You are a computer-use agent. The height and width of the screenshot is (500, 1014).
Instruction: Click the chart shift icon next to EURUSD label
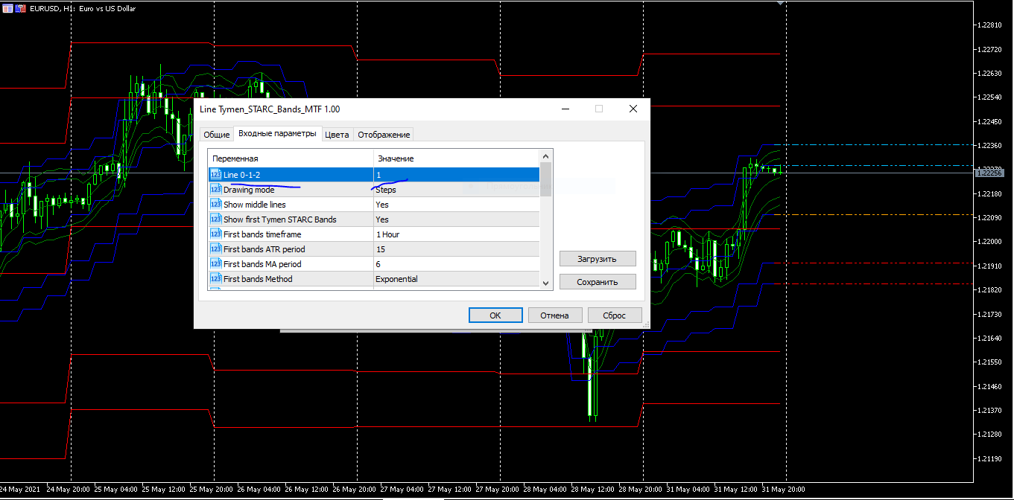click(x=19, y=8)
